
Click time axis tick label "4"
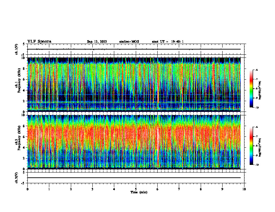pyautogui.click(x=114, y=189)
